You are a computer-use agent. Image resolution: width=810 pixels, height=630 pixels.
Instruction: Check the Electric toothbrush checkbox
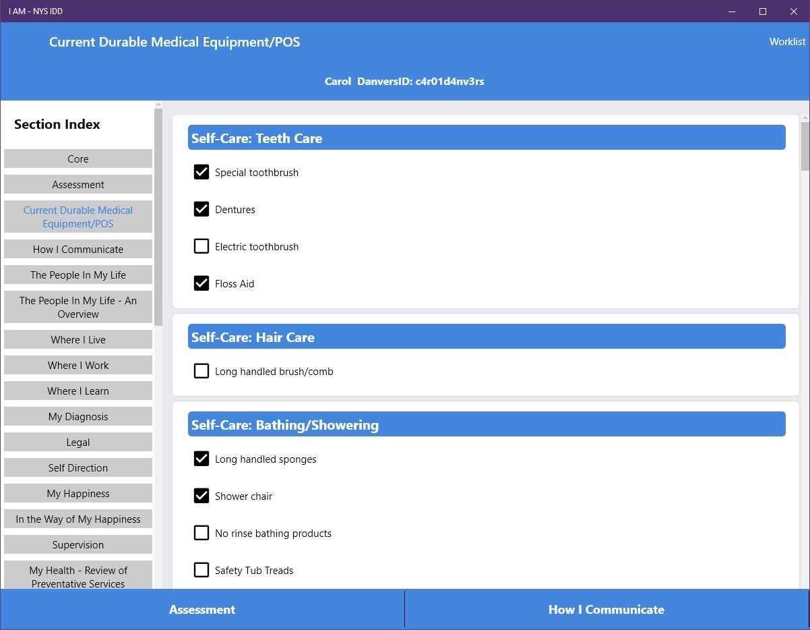(201, 246)
